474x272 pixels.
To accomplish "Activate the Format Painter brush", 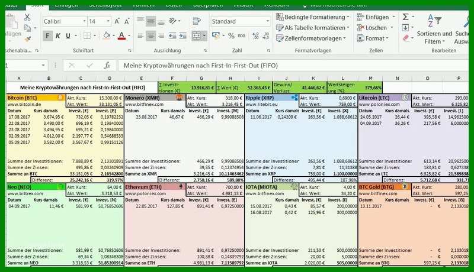I will (28, 39).
